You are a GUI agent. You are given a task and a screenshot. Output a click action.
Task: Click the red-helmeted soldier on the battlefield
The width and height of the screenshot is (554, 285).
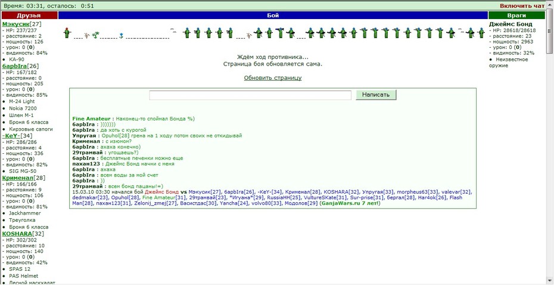(x=67, y=33)
